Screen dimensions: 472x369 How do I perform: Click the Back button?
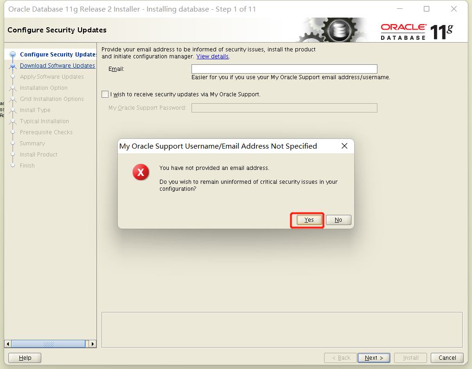340,358
